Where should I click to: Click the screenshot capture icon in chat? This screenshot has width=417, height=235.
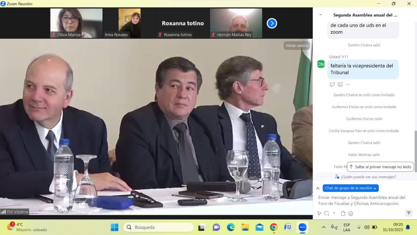[x=327, y=213]
